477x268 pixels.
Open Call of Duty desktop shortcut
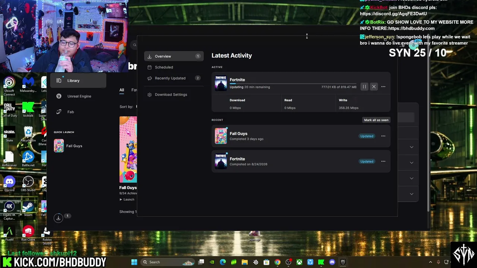tap(9, 110)
